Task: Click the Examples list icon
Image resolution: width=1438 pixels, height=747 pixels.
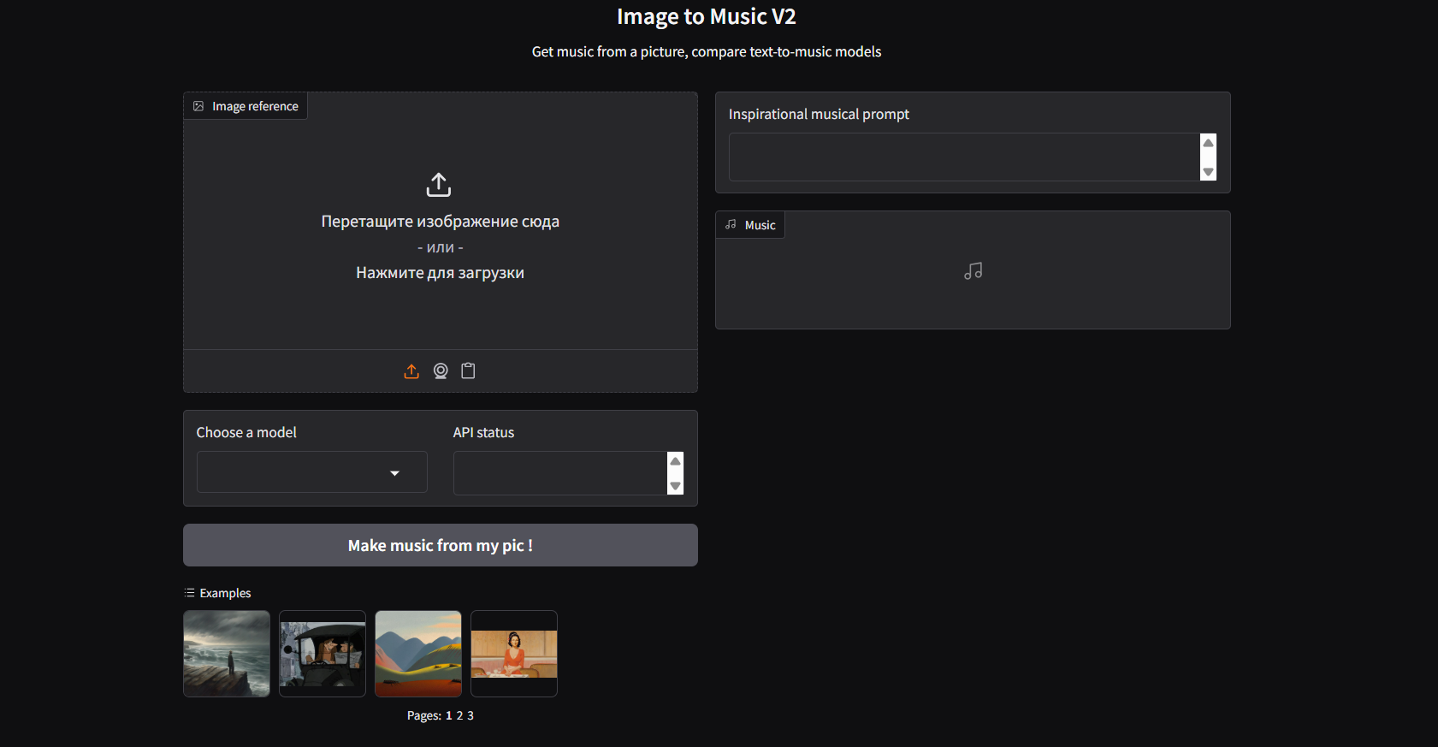Action: (x=189, y=593)
